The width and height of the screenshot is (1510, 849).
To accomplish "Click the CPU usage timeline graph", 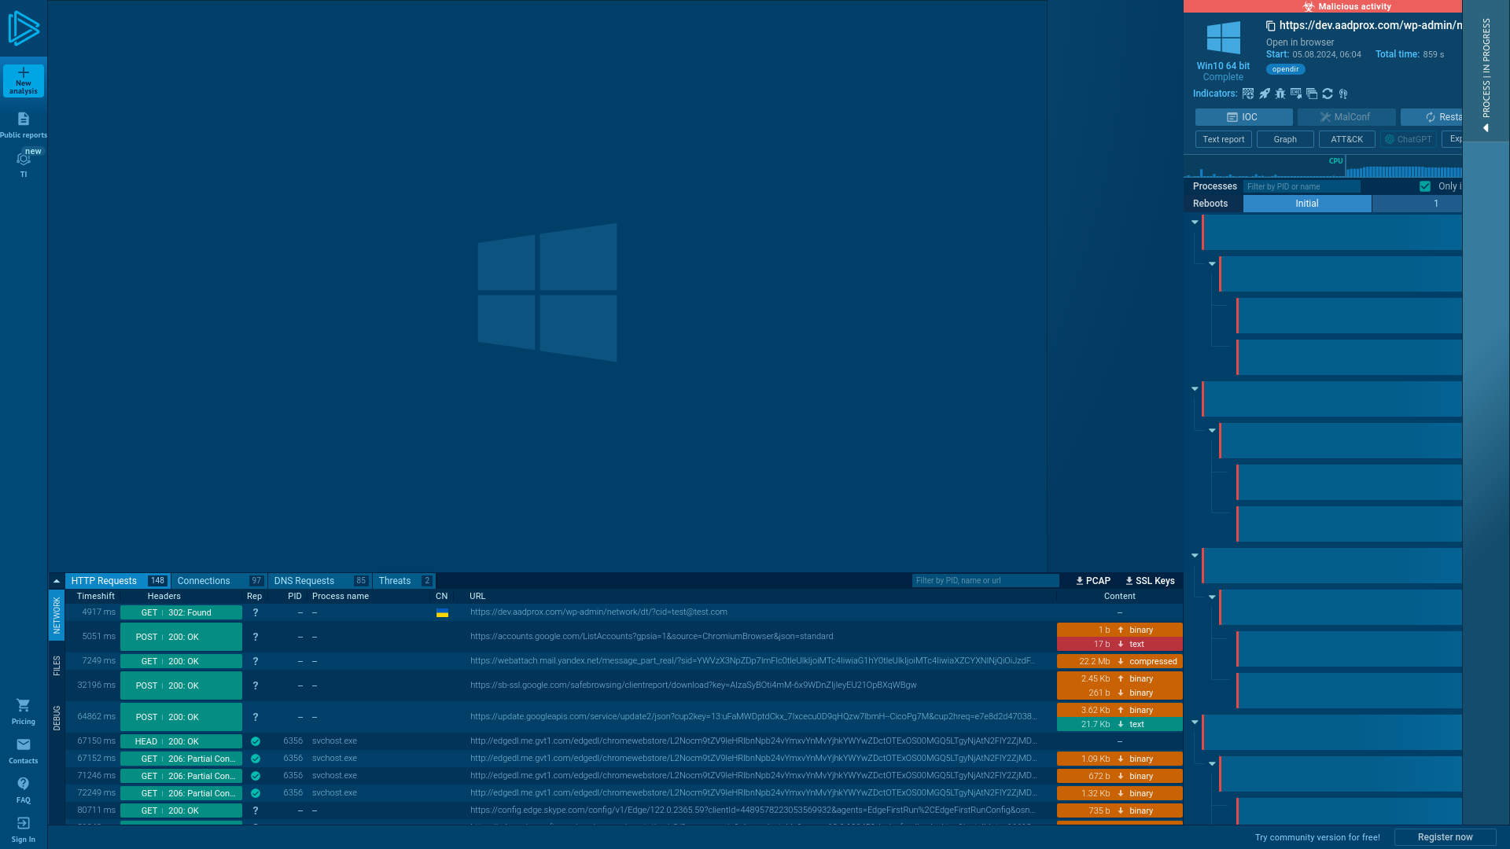I will pyautogui.click(x=1323, y=166).
